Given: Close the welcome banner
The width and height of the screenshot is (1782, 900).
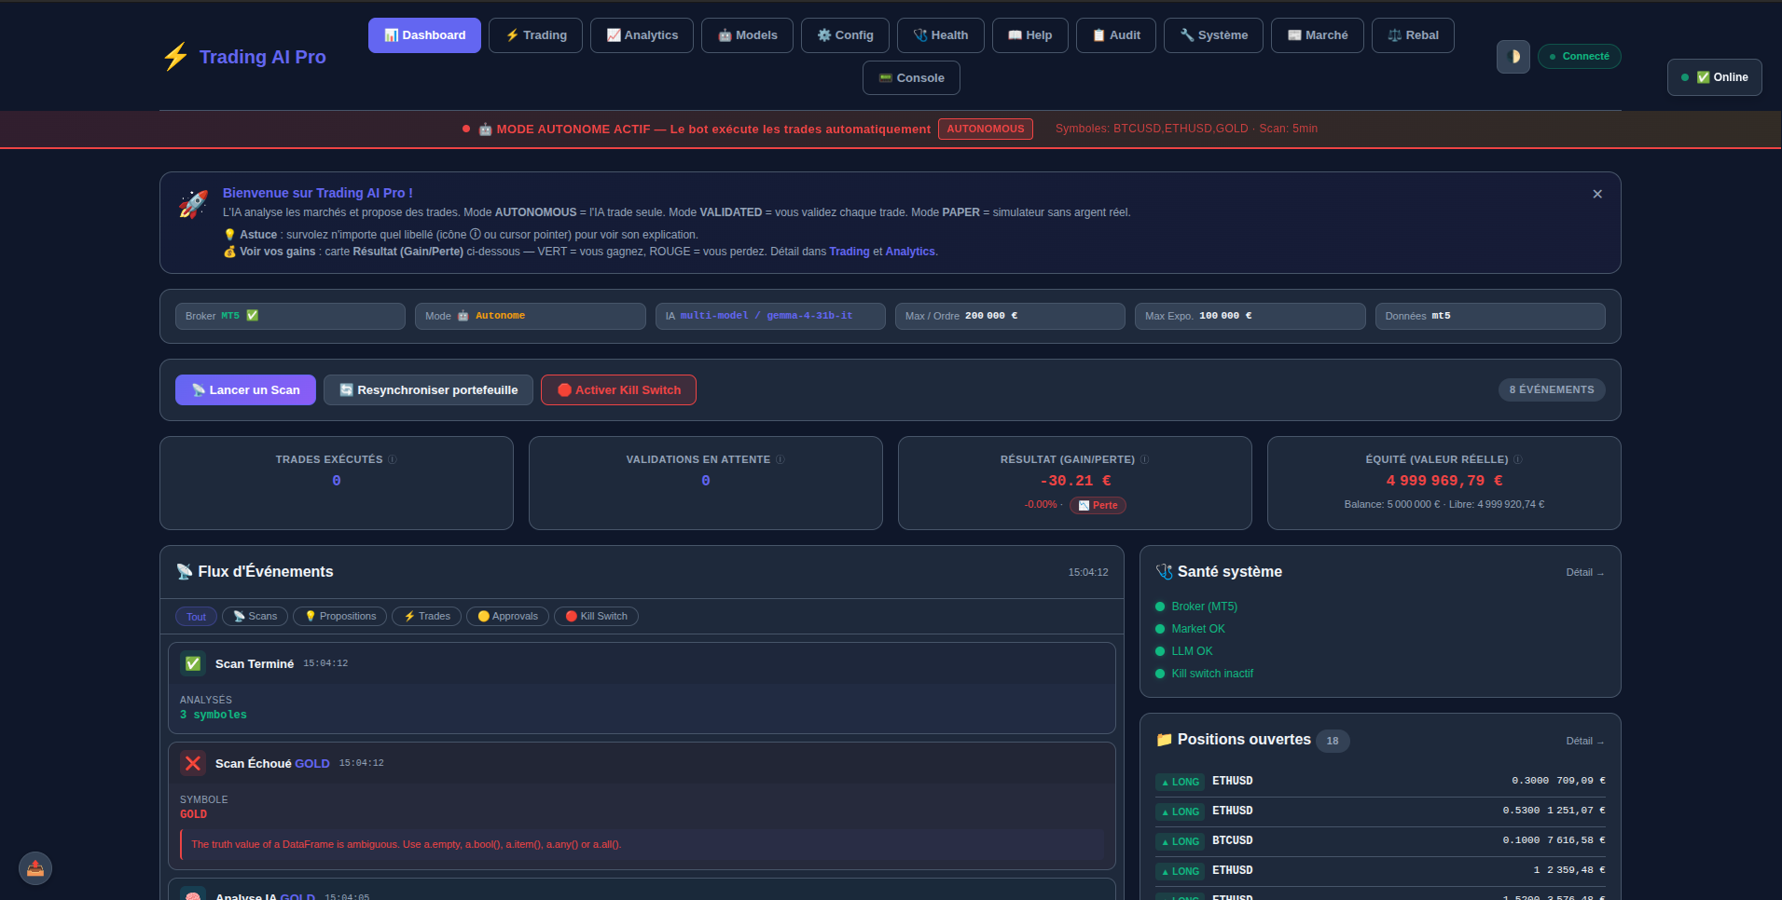Looking at the screenshot, I should (x=1597, y=194).
